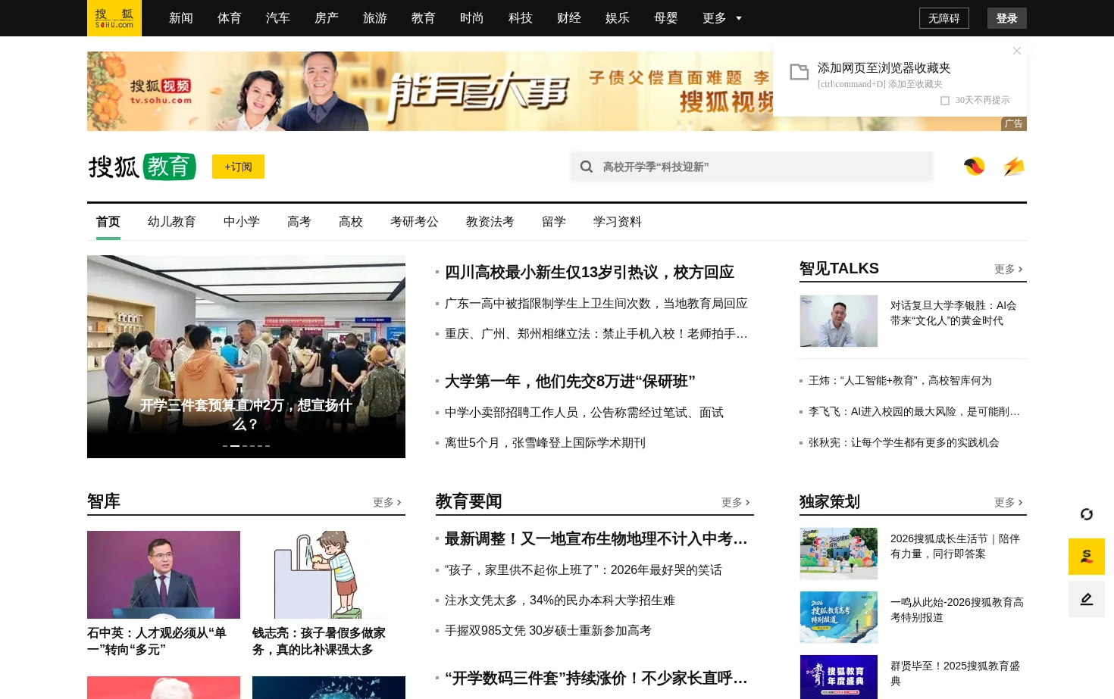Viewport: 1114px width, 699px height.
Task: Open 2026搜狐成长生活节 thumbnail
Action: (839, 554)
